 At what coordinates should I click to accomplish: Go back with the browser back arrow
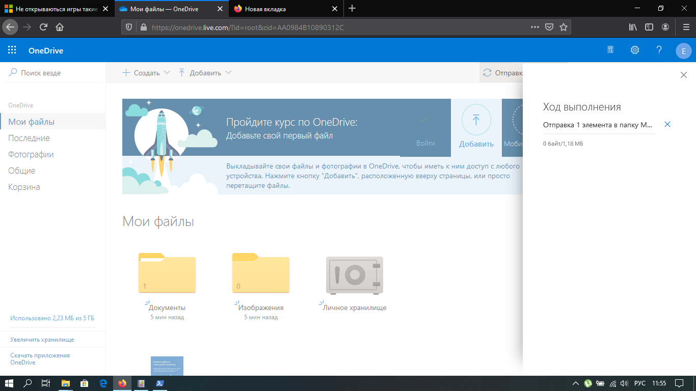coord(11,27)
